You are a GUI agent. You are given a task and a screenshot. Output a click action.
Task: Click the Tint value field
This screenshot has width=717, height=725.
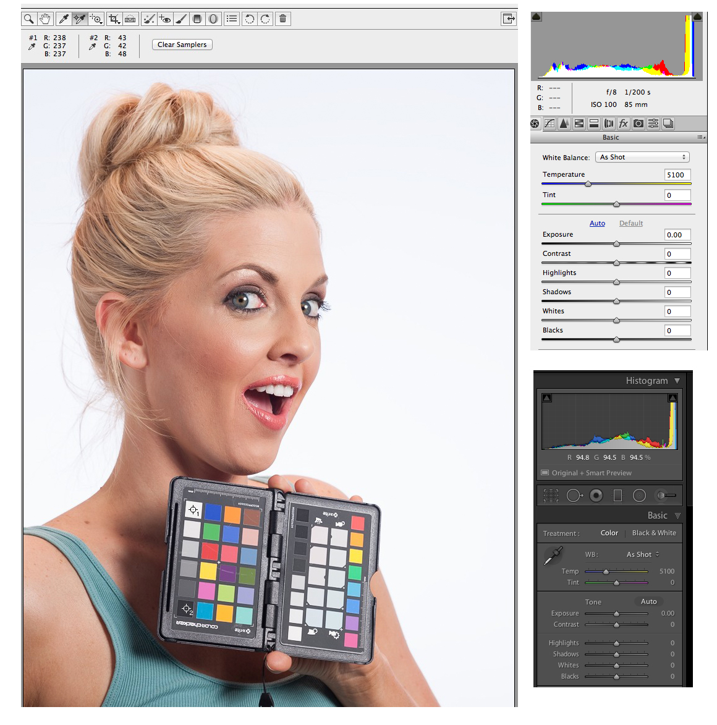click(677, 195)
